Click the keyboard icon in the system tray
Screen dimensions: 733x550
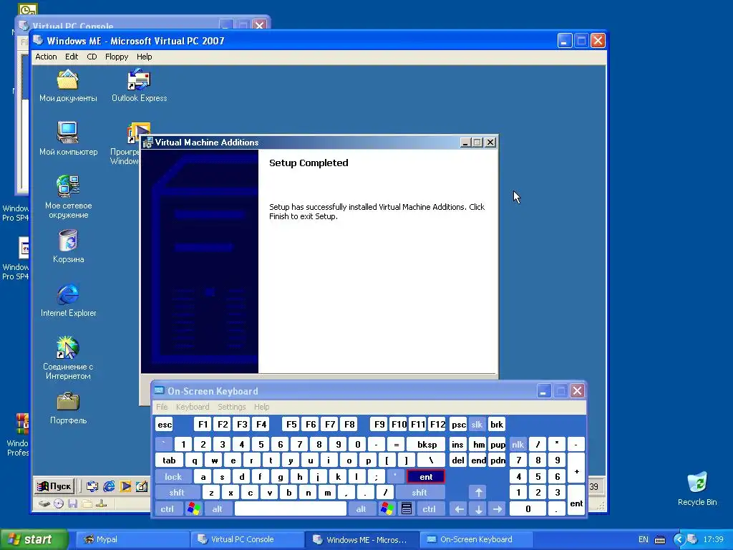pyautogui.click(x=659, y=540)
